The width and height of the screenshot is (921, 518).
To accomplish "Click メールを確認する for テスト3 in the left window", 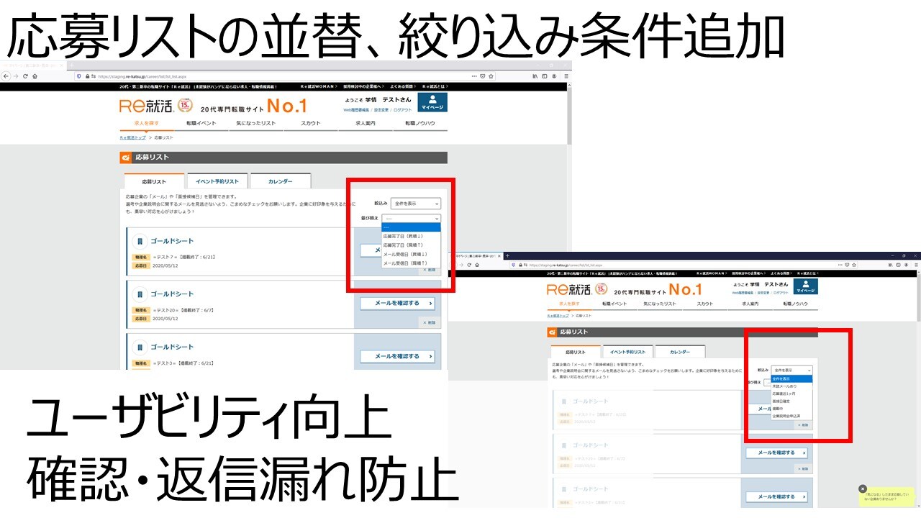I will 398,356.
